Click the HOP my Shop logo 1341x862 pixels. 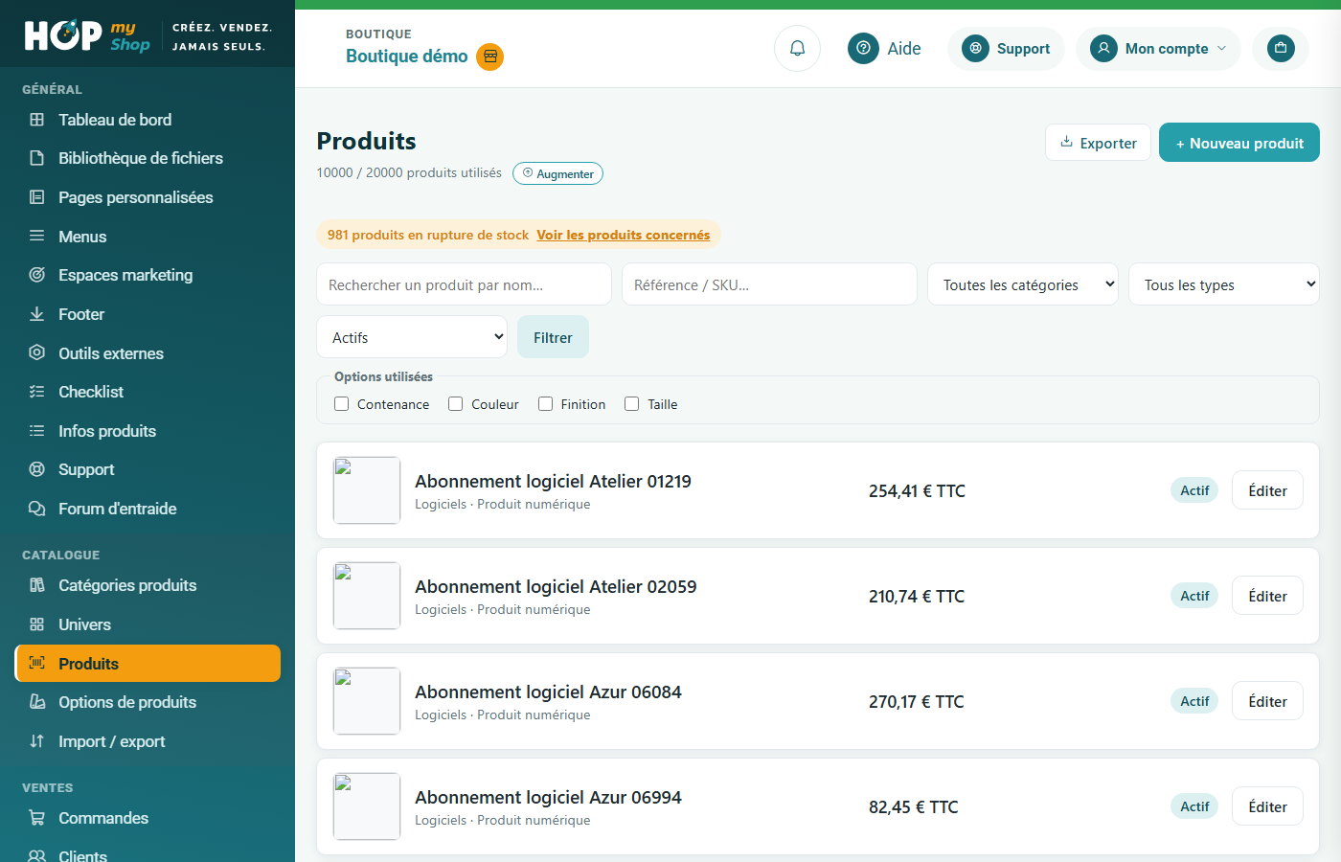click(x=87, y=35)
